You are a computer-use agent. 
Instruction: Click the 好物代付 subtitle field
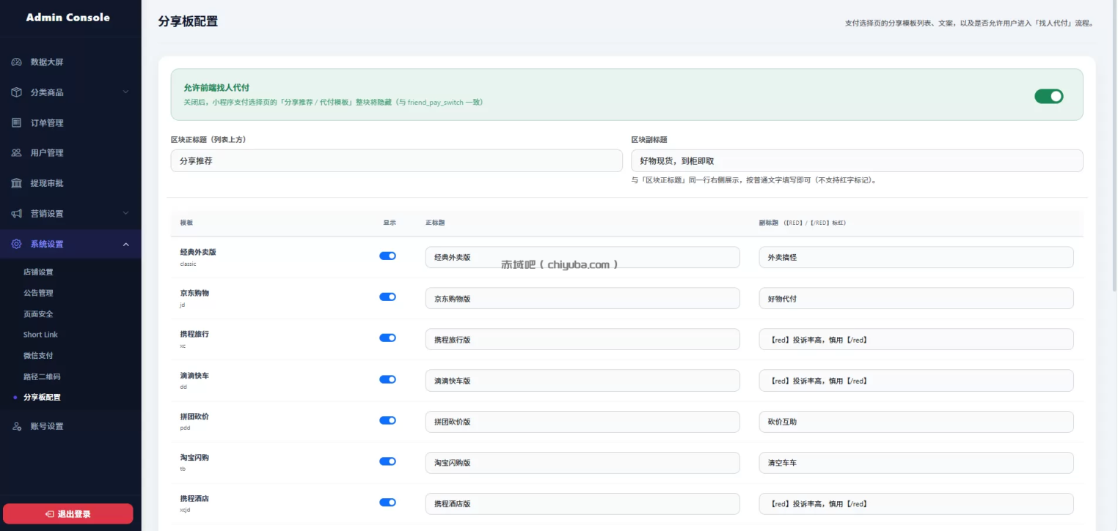point(916,298)
